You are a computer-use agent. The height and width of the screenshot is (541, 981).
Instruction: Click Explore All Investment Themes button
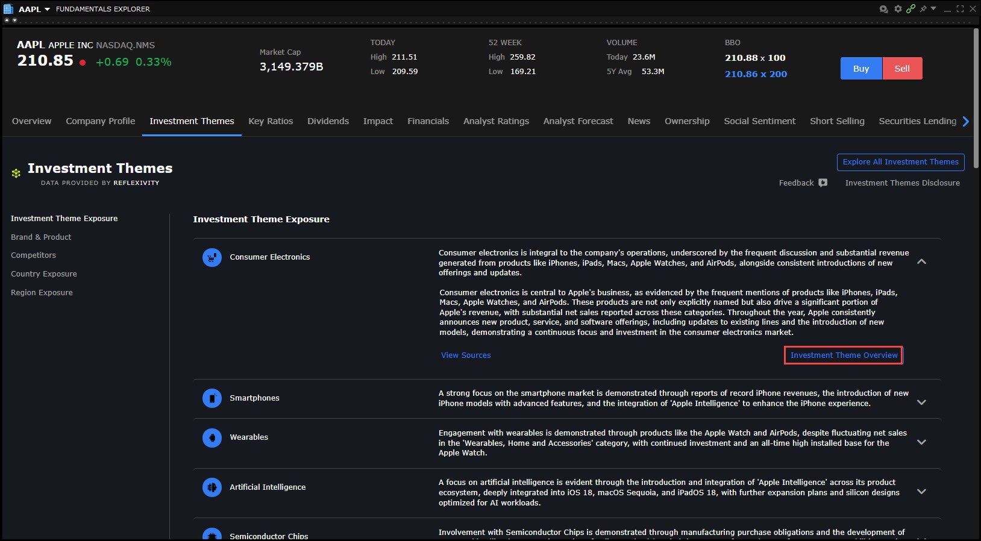click(x=901, y=162)
